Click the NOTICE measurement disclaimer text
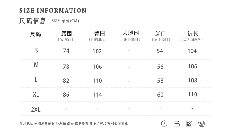 [x=74, y=123]
